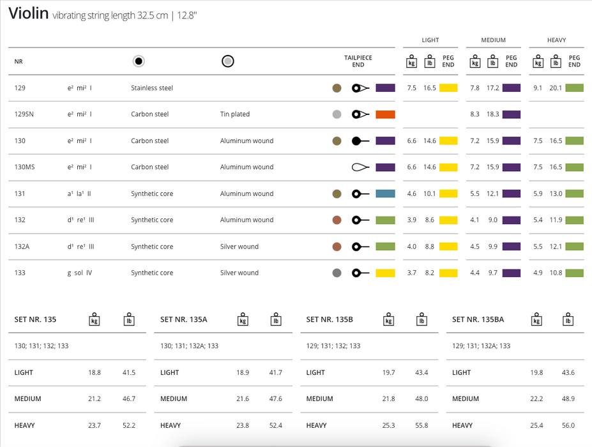Screen dimensions: 592x447
Task: Select the LIGHT tension column header
Action: (x=430, y=40)
